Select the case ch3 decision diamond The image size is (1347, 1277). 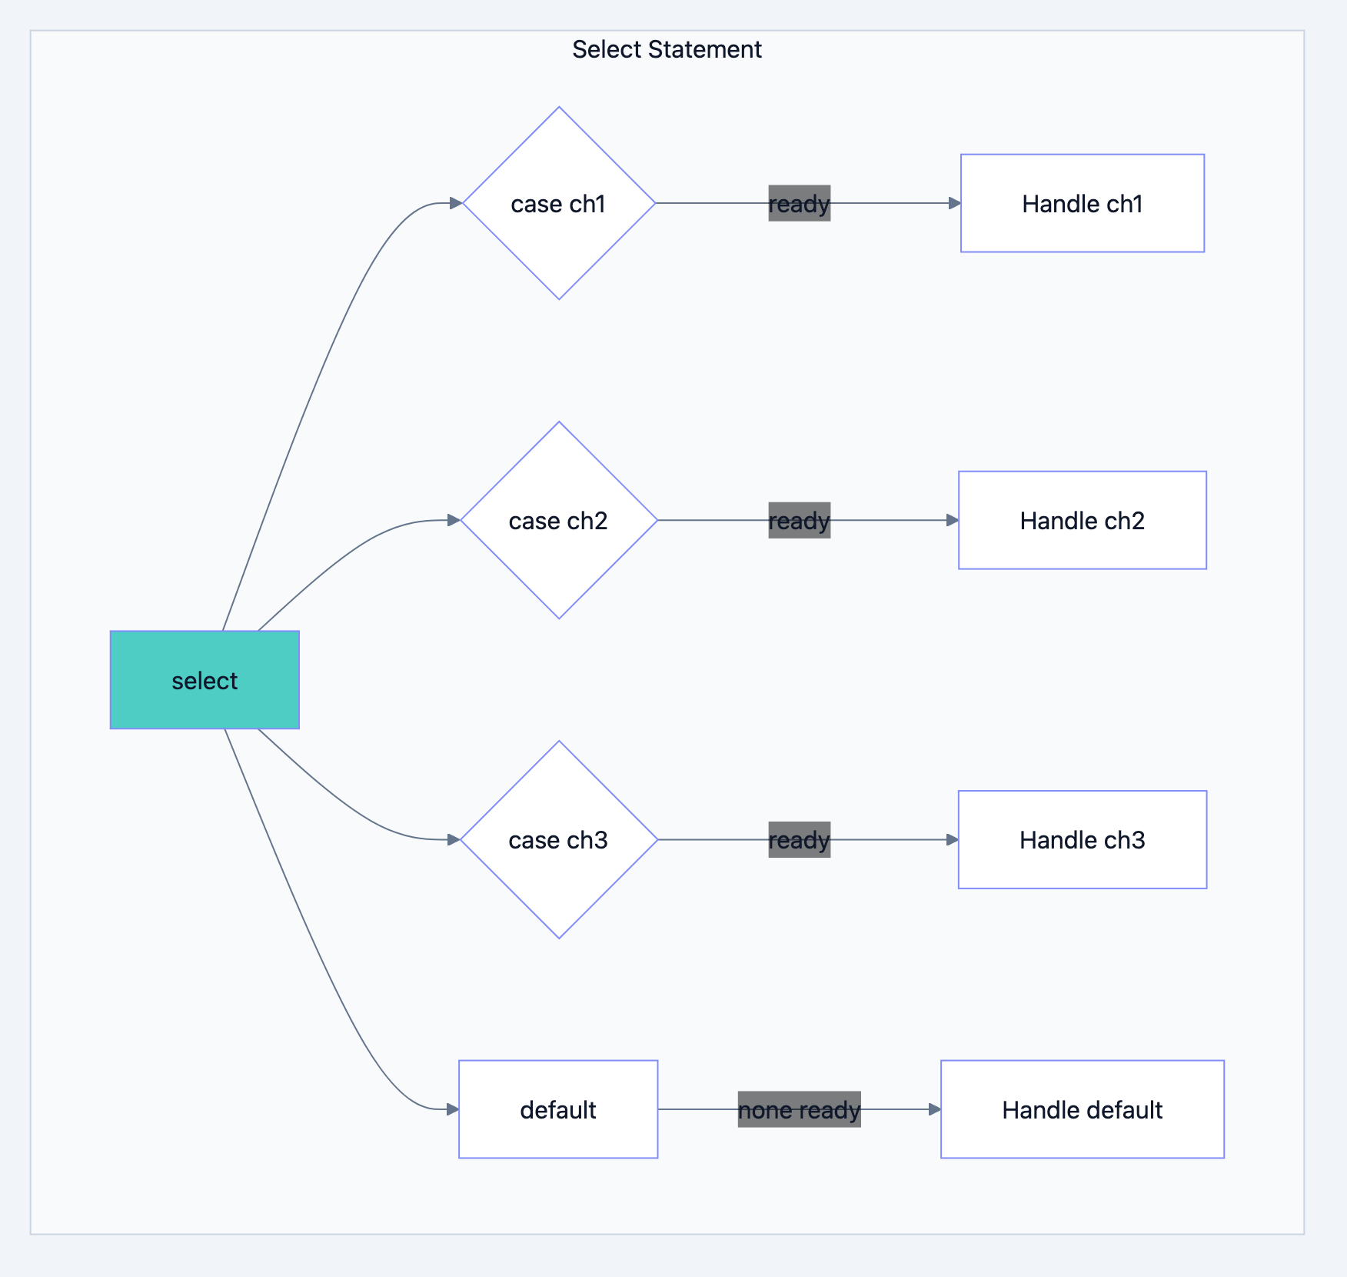[x=559, y=840]
